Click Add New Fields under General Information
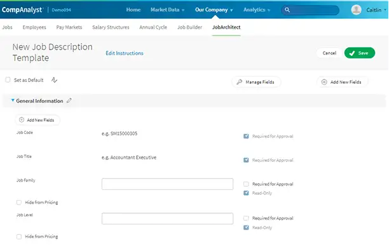This screenshot has width=389, height=252. click(38, 120)
